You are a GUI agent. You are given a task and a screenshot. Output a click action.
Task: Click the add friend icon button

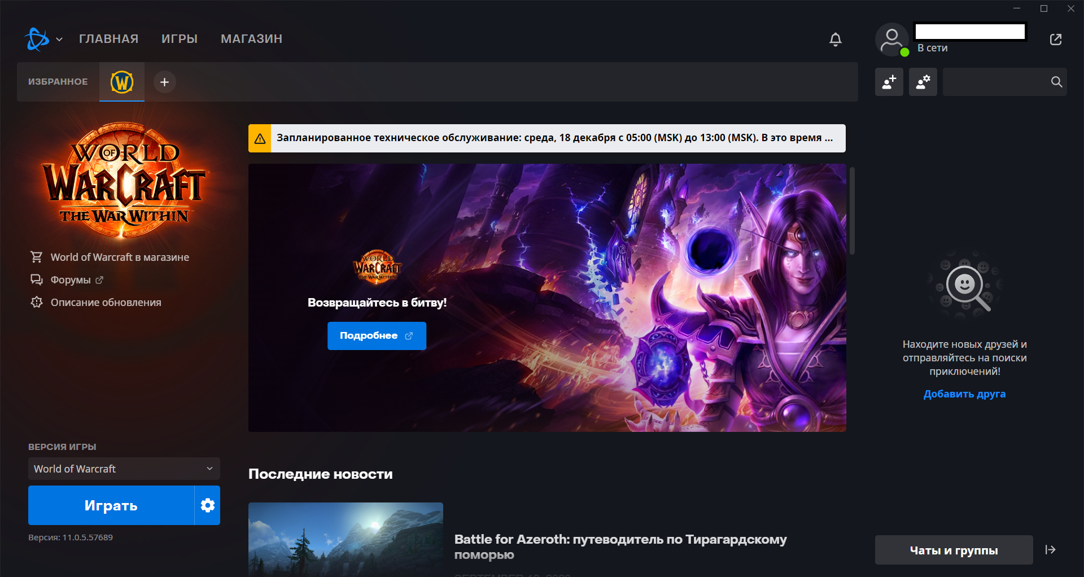pyautogui.click(x=889, y=82)
